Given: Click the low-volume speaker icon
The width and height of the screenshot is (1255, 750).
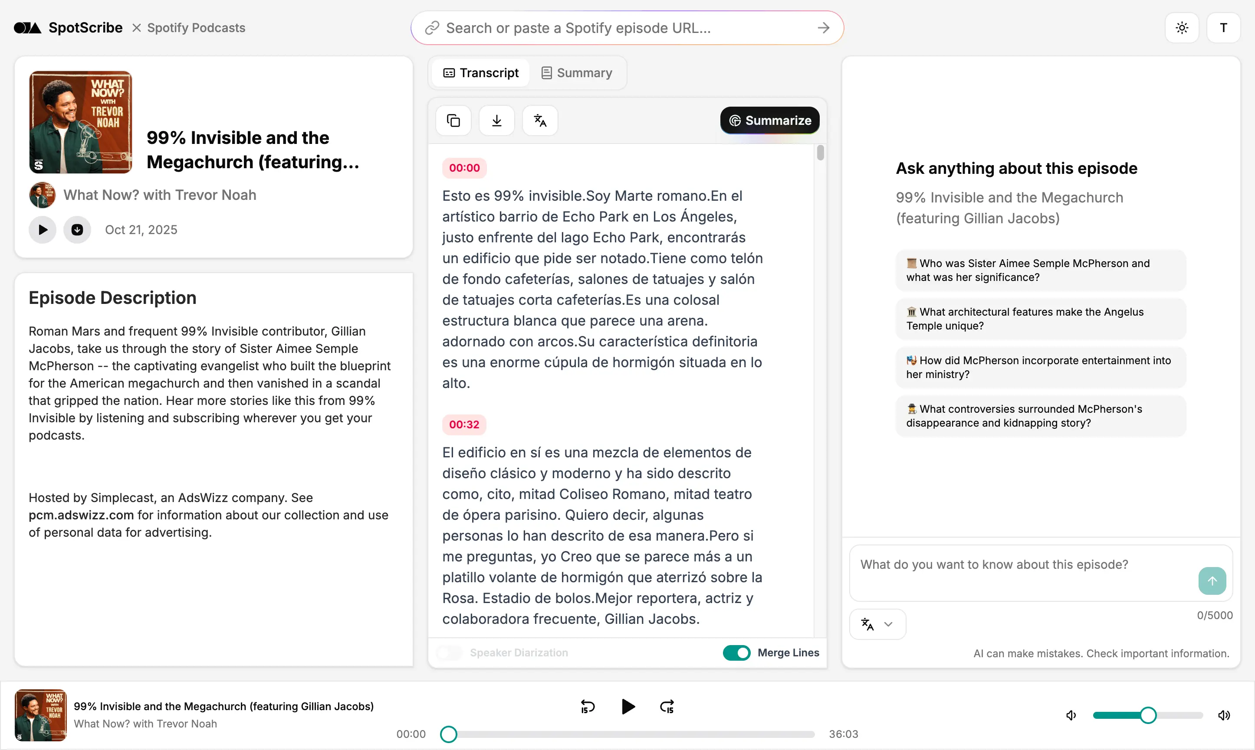Looking at the screenshot, I should click(1071, 715).
